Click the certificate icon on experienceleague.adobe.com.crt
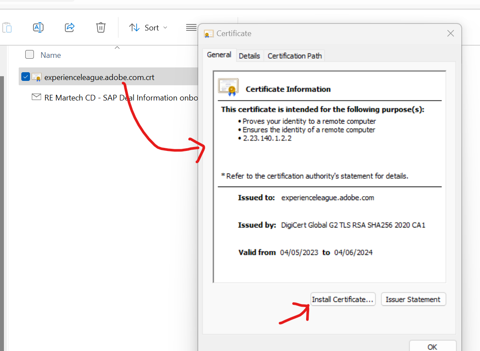This screenshot has height=351, width=480. (x=37, y=77)
